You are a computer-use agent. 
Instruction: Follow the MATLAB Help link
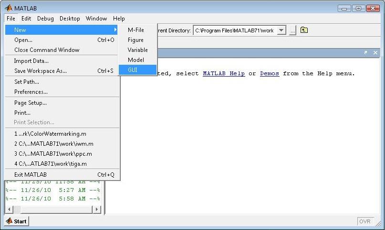coord(224,73)
